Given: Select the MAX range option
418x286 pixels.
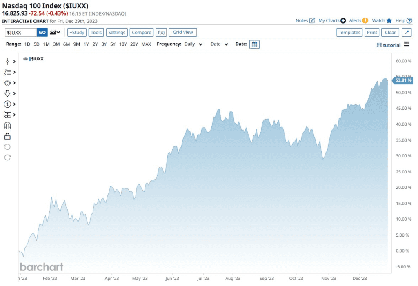Looking at the screenshot, I should [146, 44].
